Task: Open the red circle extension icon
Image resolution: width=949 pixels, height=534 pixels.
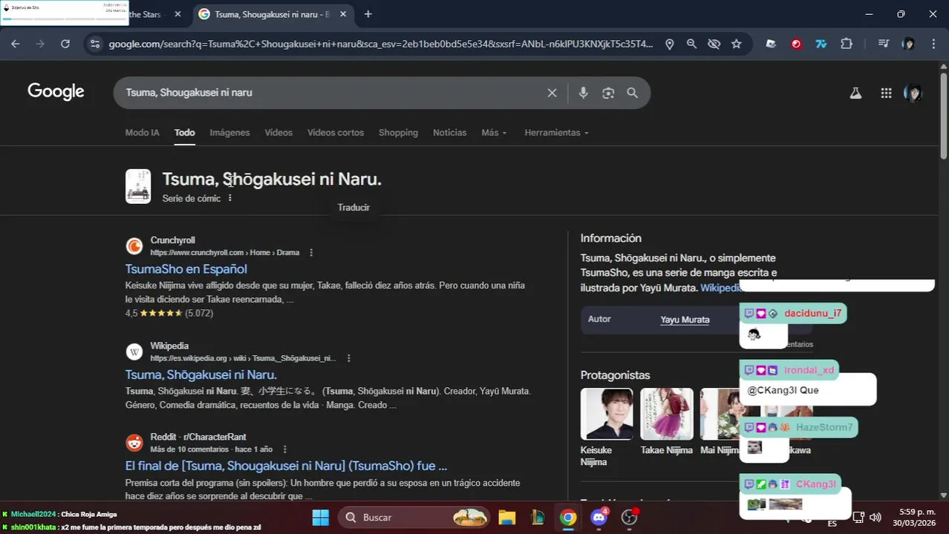Action: (x=796, y=44)
